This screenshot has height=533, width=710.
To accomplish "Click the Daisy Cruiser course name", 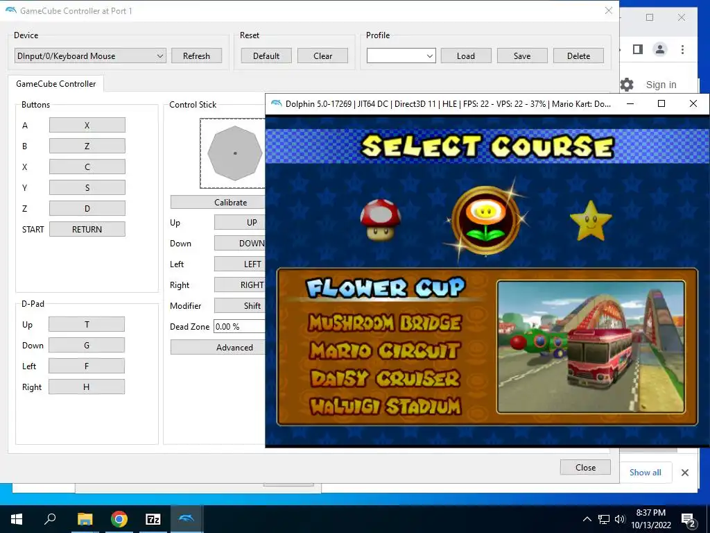I will point(385,378).
